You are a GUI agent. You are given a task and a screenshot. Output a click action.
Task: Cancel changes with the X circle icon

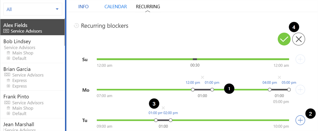point(299,39)
